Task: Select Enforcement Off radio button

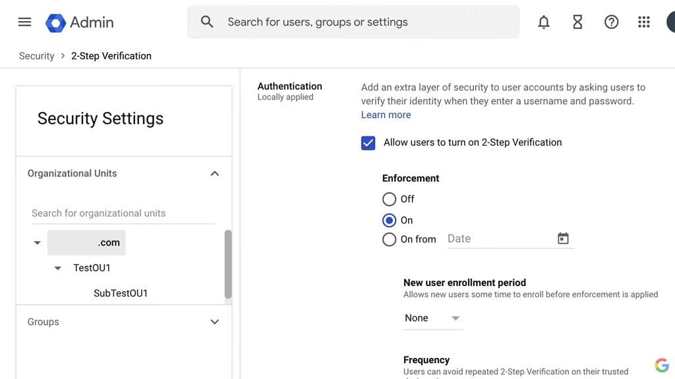Action: click(x=389, y=199)
